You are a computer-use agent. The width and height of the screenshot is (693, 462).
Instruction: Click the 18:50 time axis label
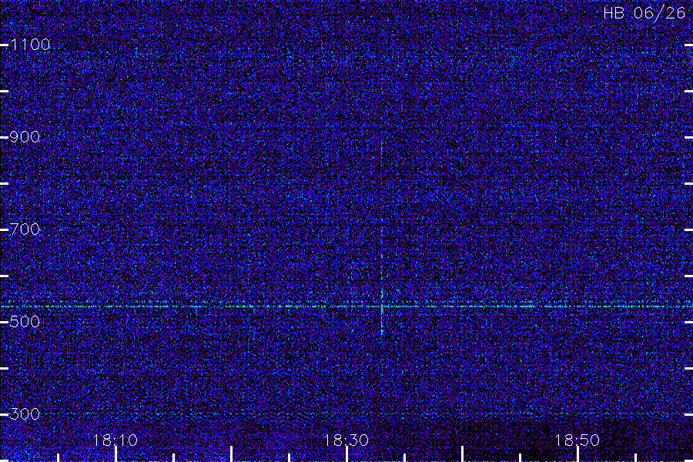tap(577, 440)
